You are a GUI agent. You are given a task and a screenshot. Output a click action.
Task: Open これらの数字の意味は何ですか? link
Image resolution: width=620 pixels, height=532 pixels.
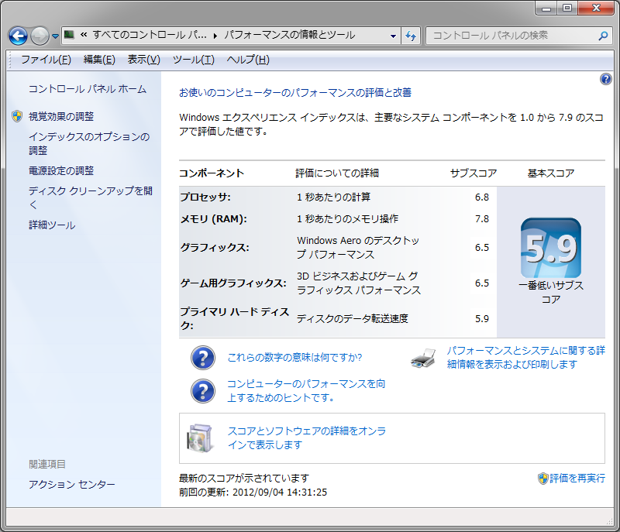pos(294,358)
